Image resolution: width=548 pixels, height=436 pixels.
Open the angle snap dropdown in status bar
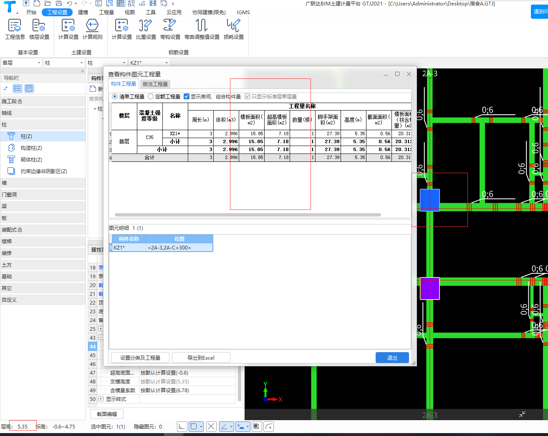(231, 426)
